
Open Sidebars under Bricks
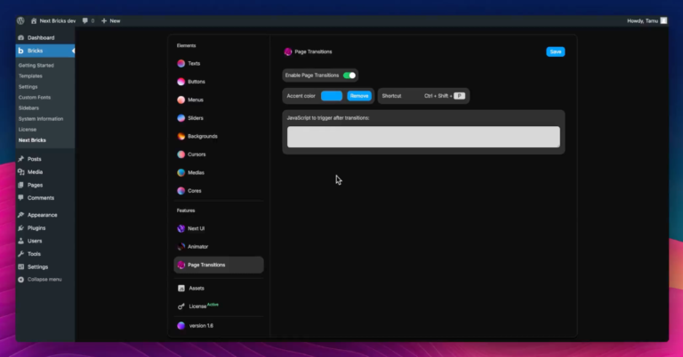coord(28,107)
